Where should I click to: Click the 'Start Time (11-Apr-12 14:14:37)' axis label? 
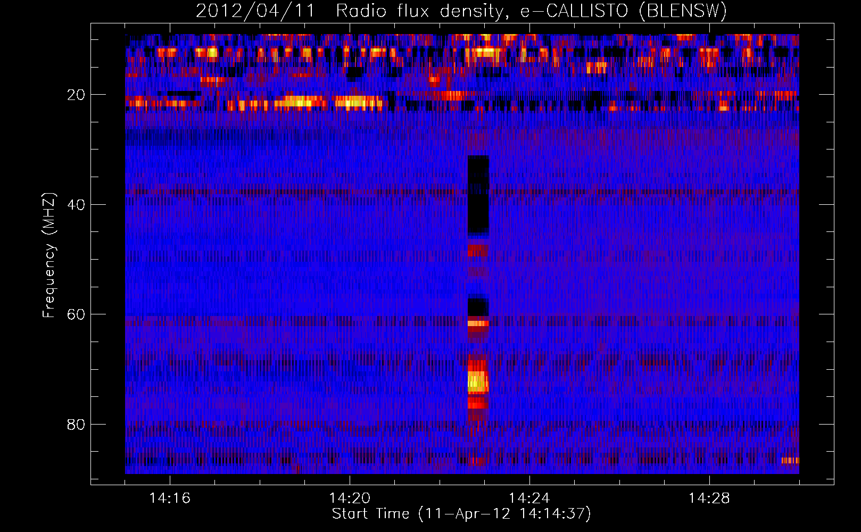click(461, 513)
